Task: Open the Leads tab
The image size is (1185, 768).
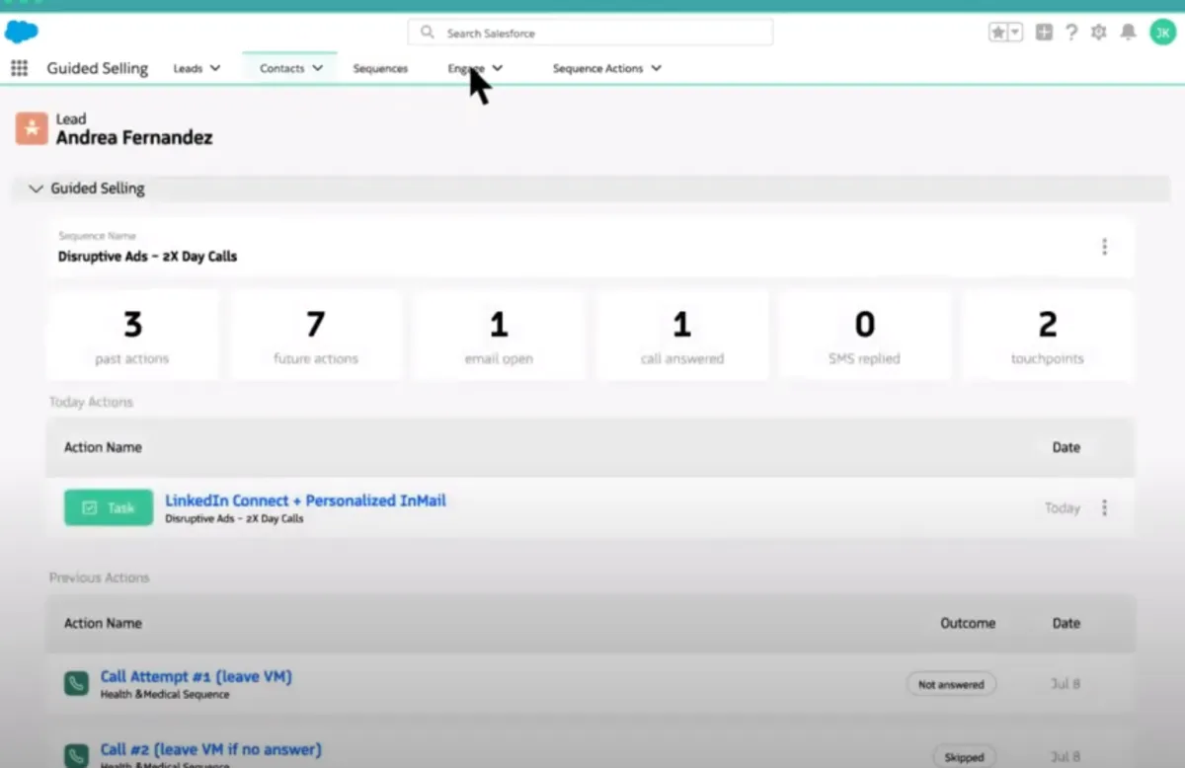Action: click(x=188, y=68)
